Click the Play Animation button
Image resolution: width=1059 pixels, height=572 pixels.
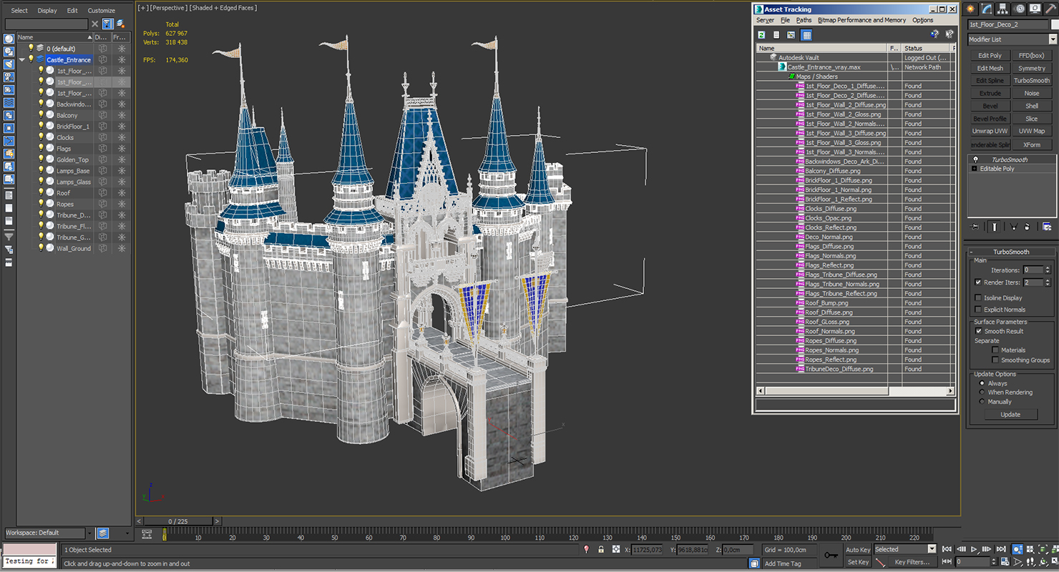coord(974,549)
